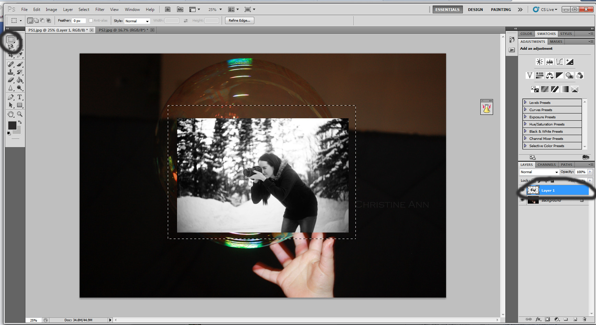Click the status bar zoom percentage field

pos(34,320)
